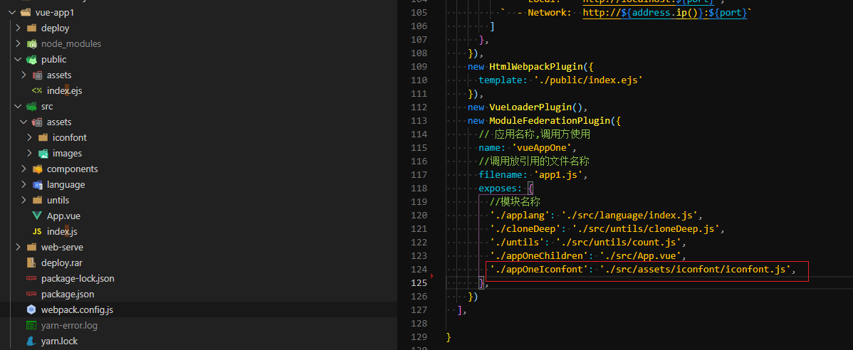Click line number 118 in gutter

420,188
